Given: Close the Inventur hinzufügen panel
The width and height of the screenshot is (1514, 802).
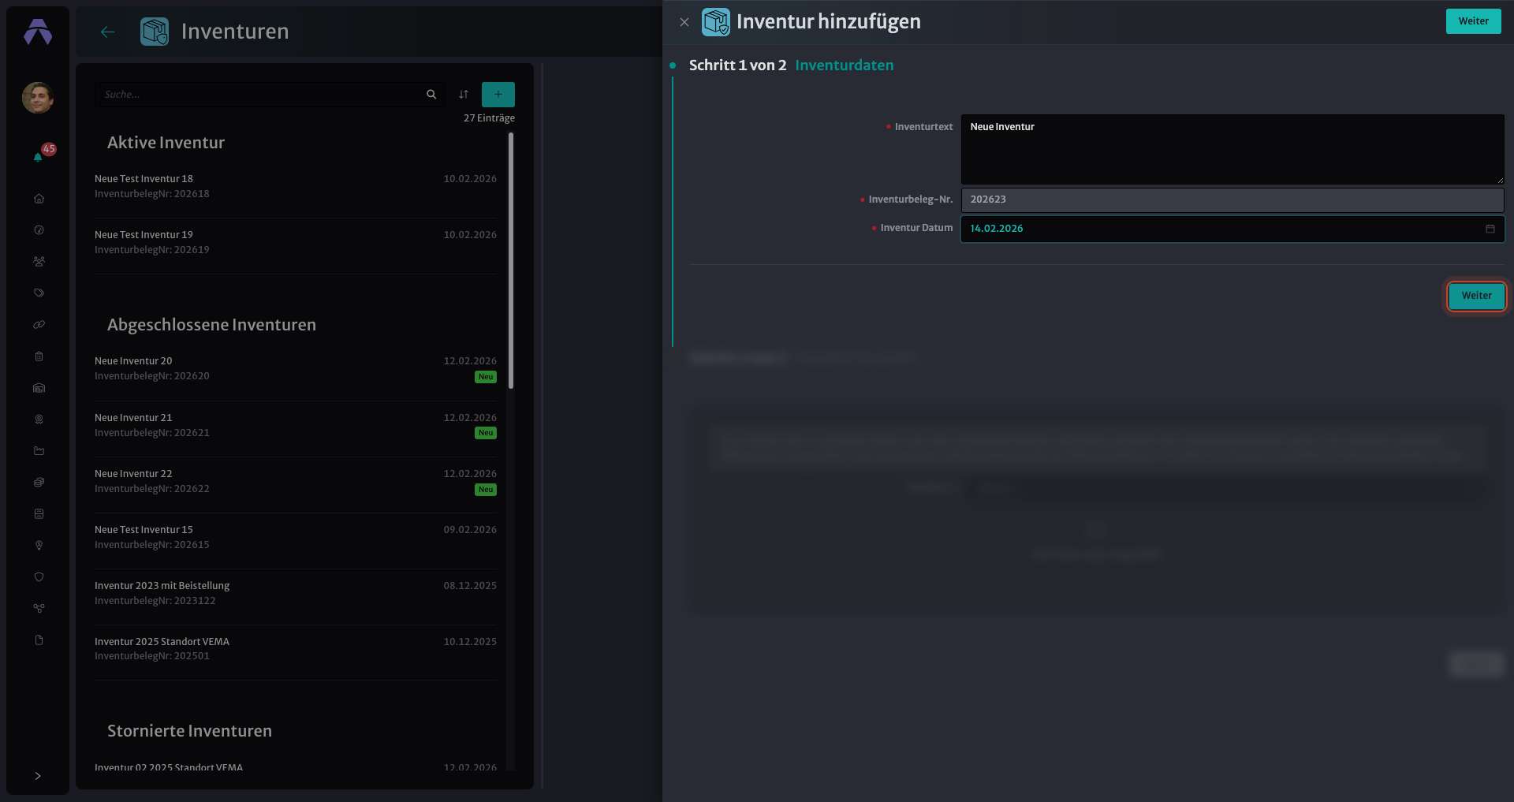Looking at the screenshot, I should pyautogui.click(x=684, y=22).
